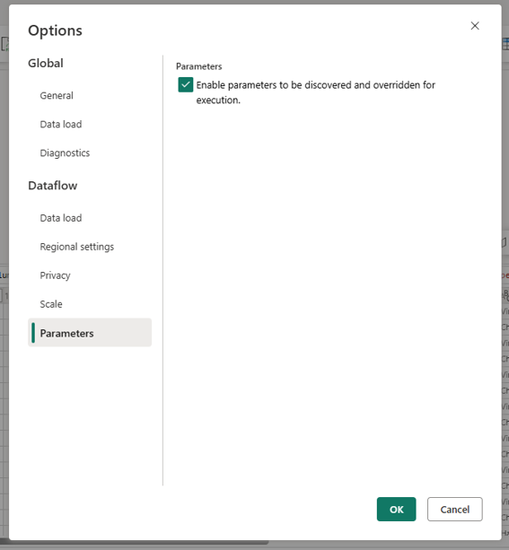Click the Options dialog title
Screen dimensions: 509x550
(x=55, y=31)
